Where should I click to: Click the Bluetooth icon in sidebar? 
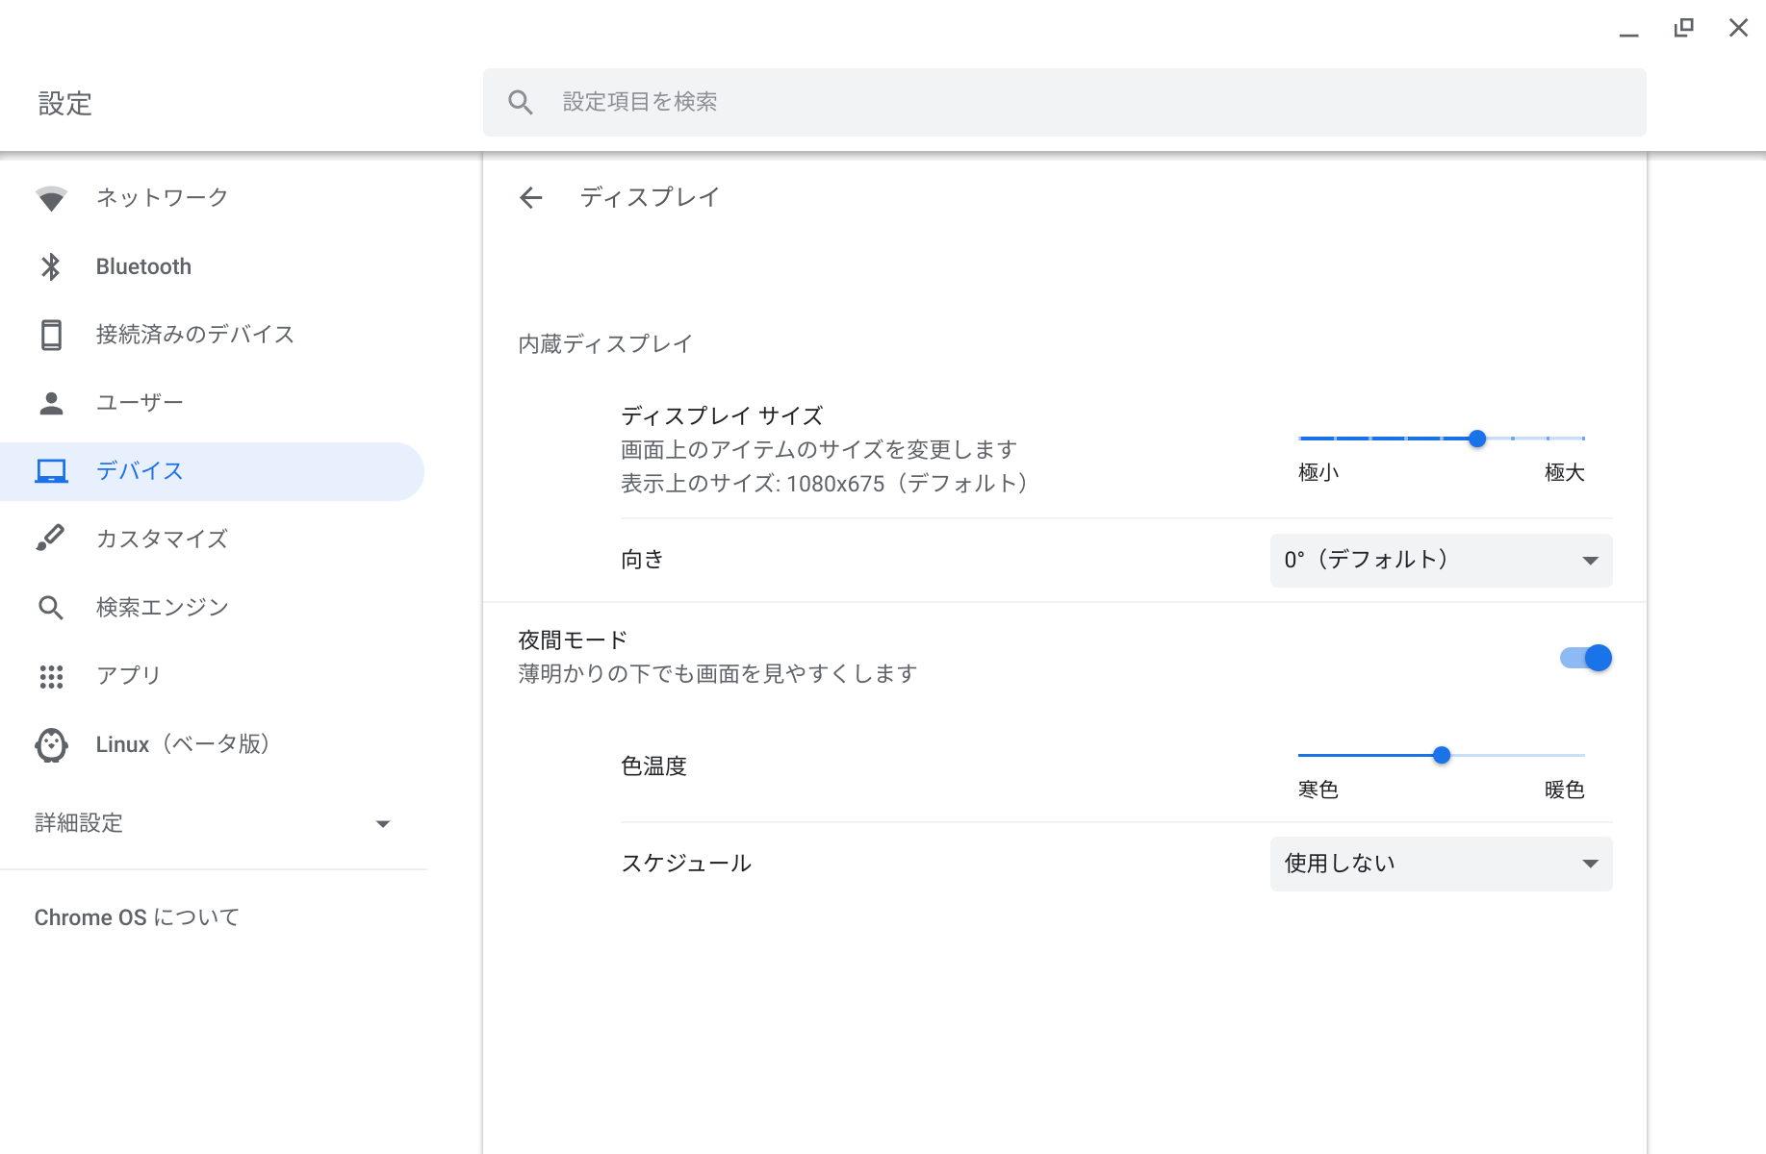pyautogui.click(x=51, y=266)
